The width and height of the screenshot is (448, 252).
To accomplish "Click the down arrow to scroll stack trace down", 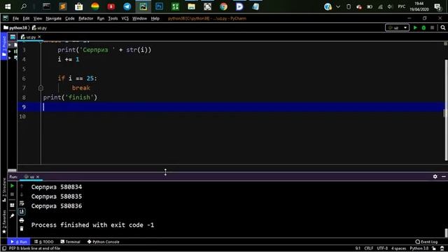I will tap(22, 195).
